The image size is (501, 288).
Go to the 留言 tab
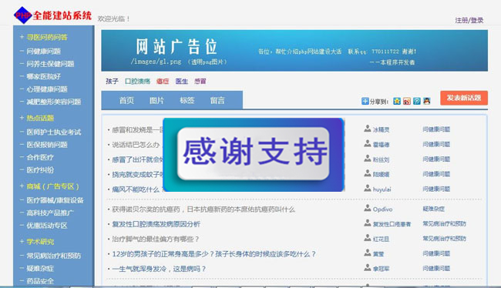coord(217,101)
